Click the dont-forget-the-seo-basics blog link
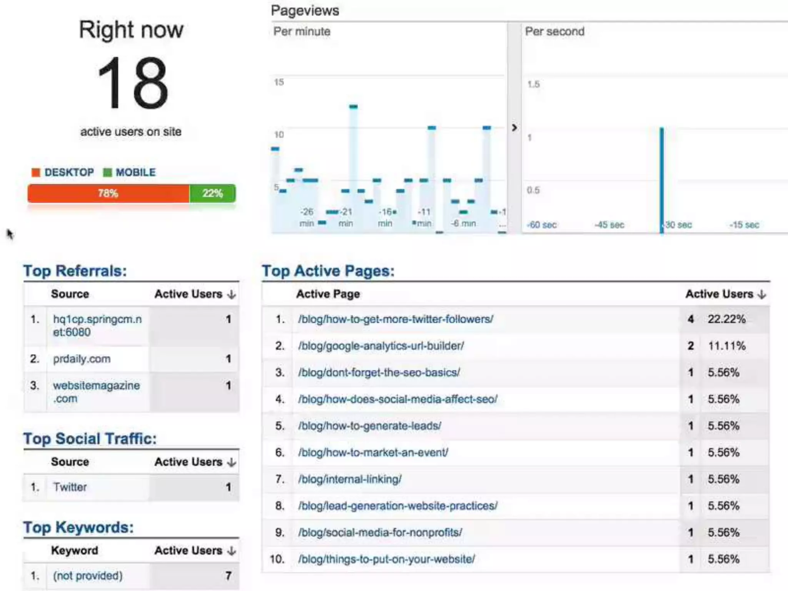The image size is (788, 591). click(379, 372)
